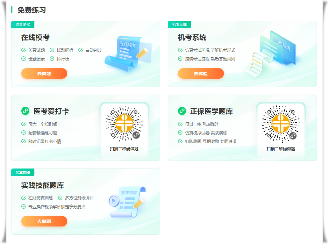Click the check mark beside 每日一练 巩固提升

(180, 124)
